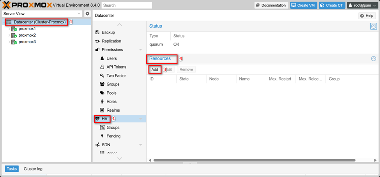Click the Realms address book icon

click(102, 110)
